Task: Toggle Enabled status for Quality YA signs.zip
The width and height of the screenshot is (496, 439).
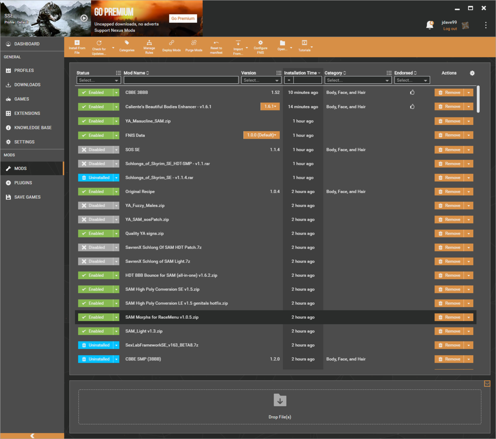Action: (x=96, y=233)
